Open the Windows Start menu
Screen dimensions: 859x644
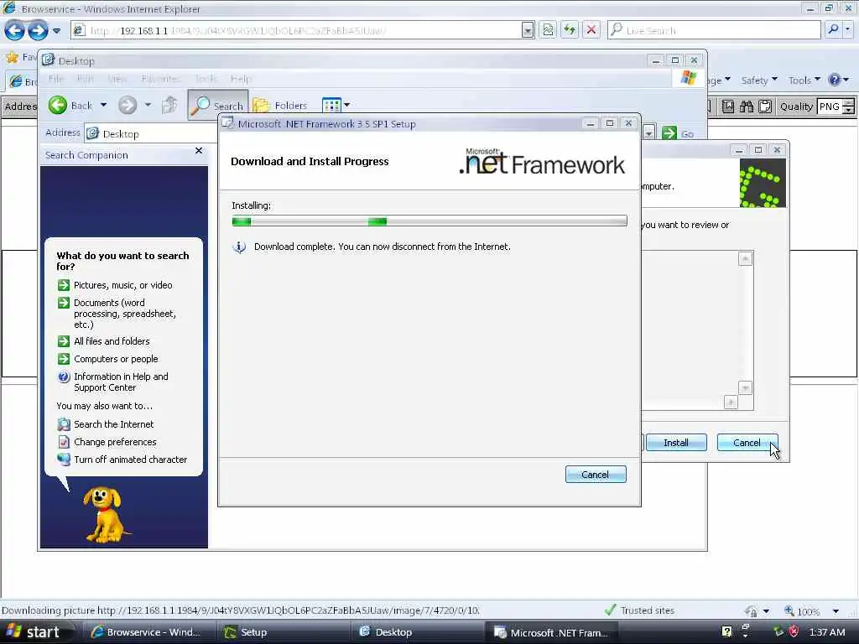coord(36,632)
